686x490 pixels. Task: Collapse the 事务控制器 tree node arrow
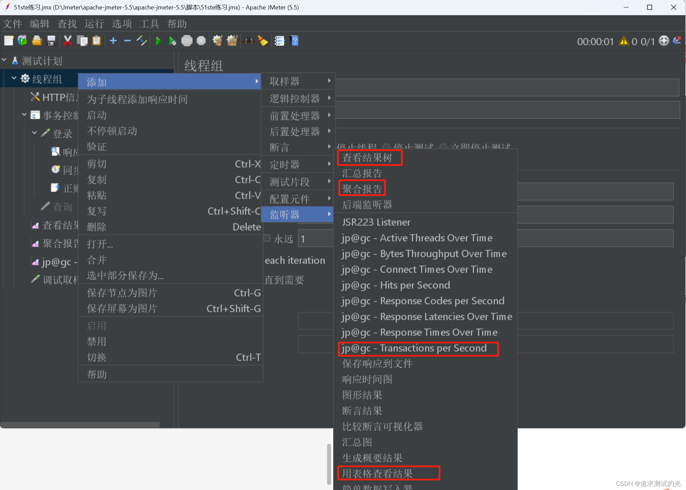pyautogui.click(x=24, y=115)
